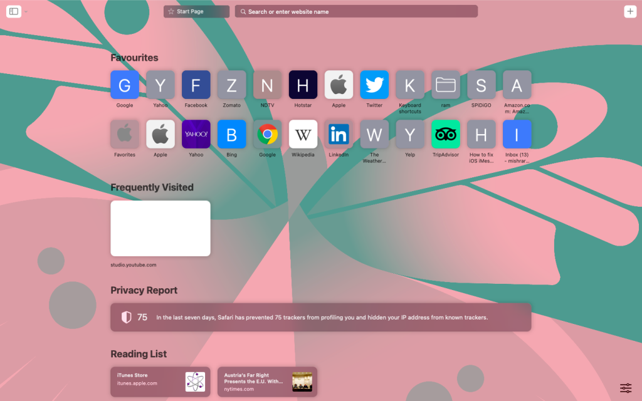Screen dimensions: 642x401
Task: Open the Privacy Report tracker banner
Action: (321, 317)
